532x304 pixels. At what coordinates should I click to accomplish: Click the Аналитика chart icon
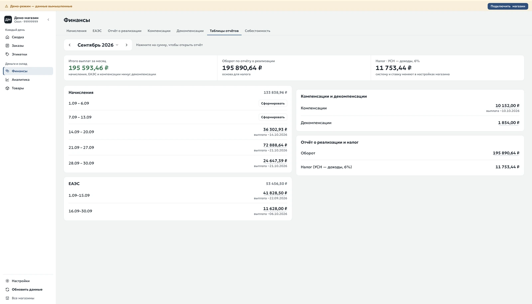7,80
